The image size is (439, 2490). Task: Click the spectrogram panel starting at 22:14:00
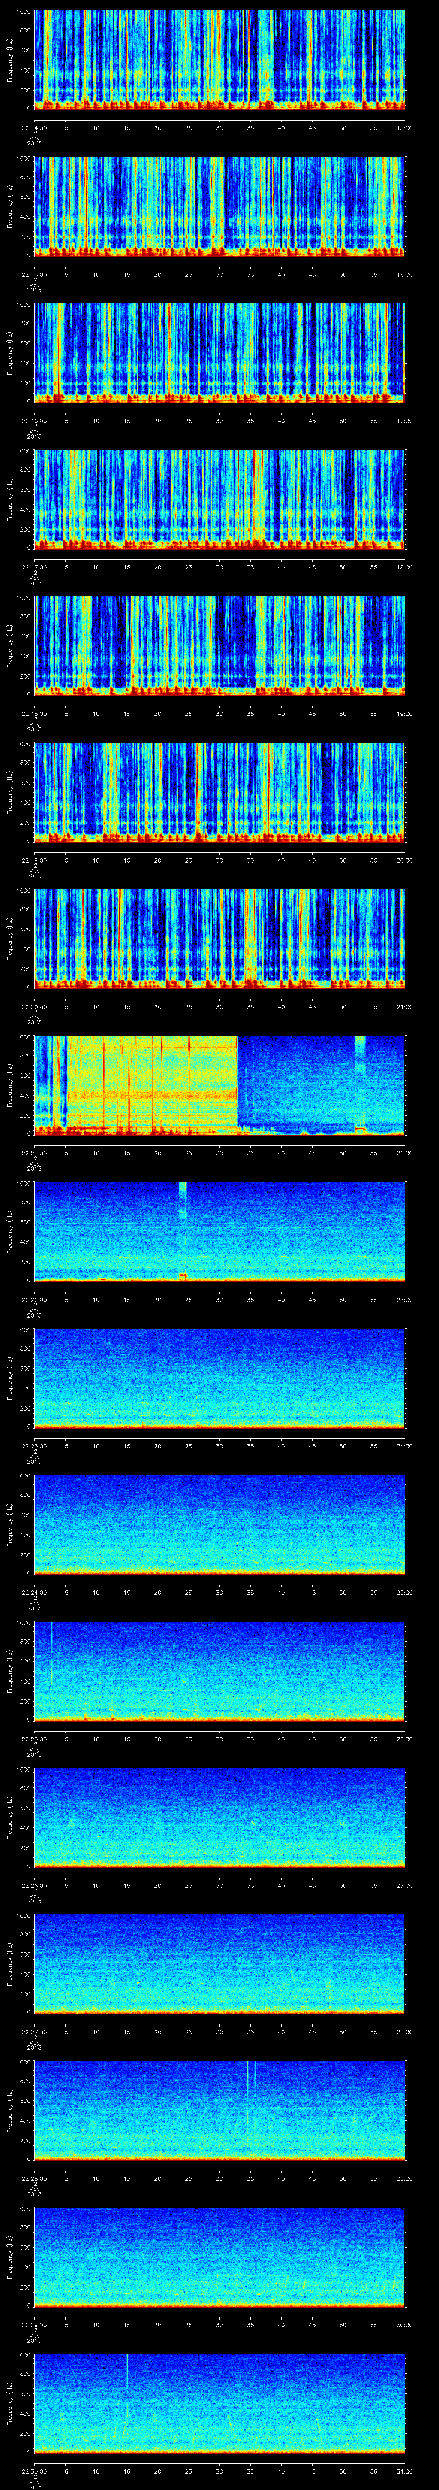point(220,60)
